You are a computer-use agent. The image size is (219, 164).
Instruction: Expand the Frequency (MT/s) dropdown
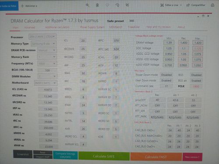[47, 63]
